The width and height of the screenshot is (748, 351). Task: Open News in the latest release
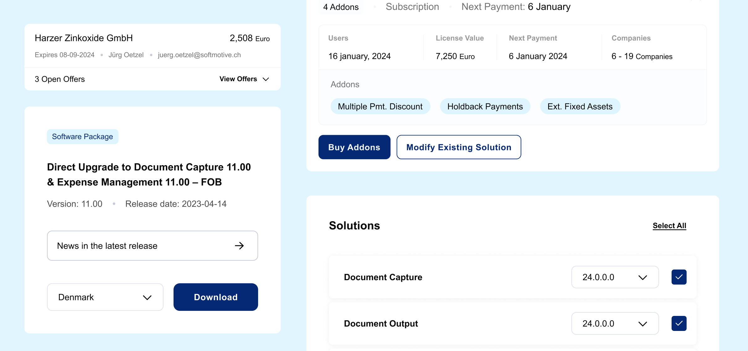(x=153, y=246)
